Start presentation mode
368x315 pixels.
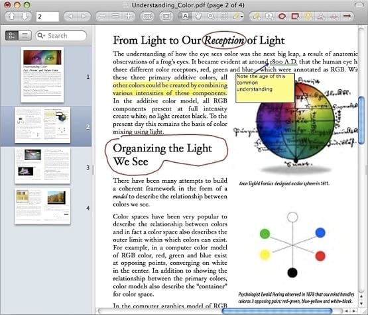166,16
